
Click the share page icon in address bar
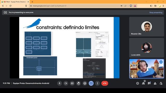point(126,6)
